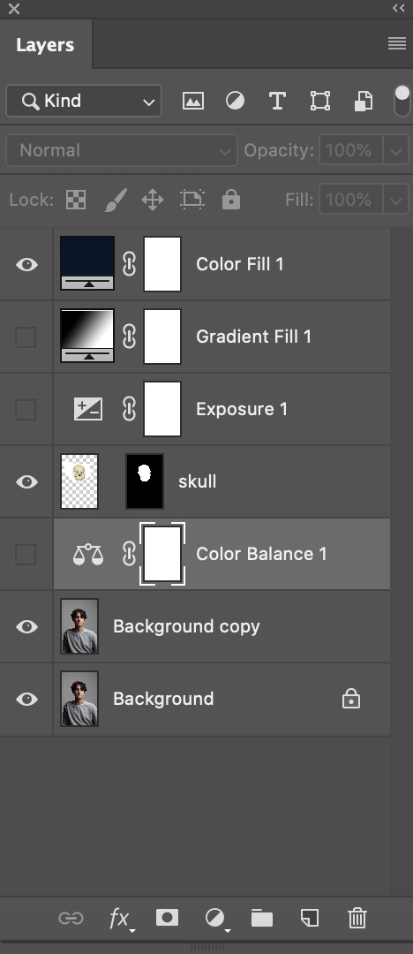Create a new group folder icon
The height and width of the screenshot is (954, 413).
coord(262,918)
